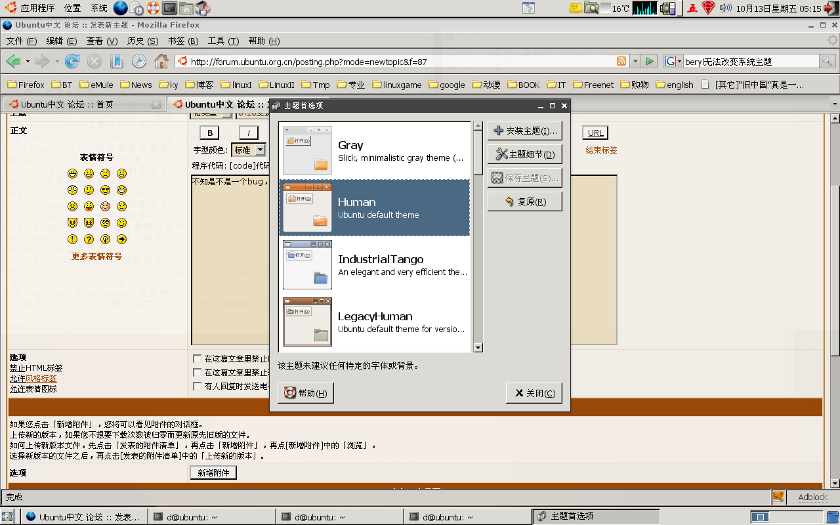Image resolution: width=840 pixels, height=525 pixels.
Task: Click the Firefox forward arrow button
Action: tap(42, 61)
